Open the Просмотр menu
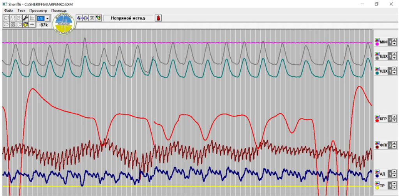This screenshot has width=399, height=196. click(x=38, y=11)
